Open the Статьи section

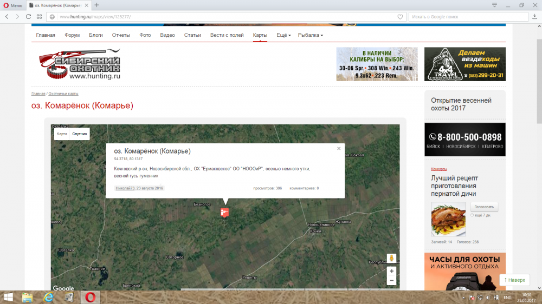click(x=192, y=35)
